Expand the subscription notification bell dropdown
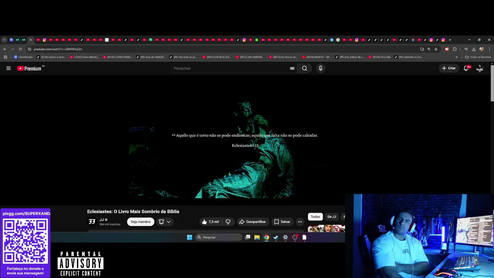Viewport: 494px width, 278px height. pyautogui.click(x=165, y=222)
